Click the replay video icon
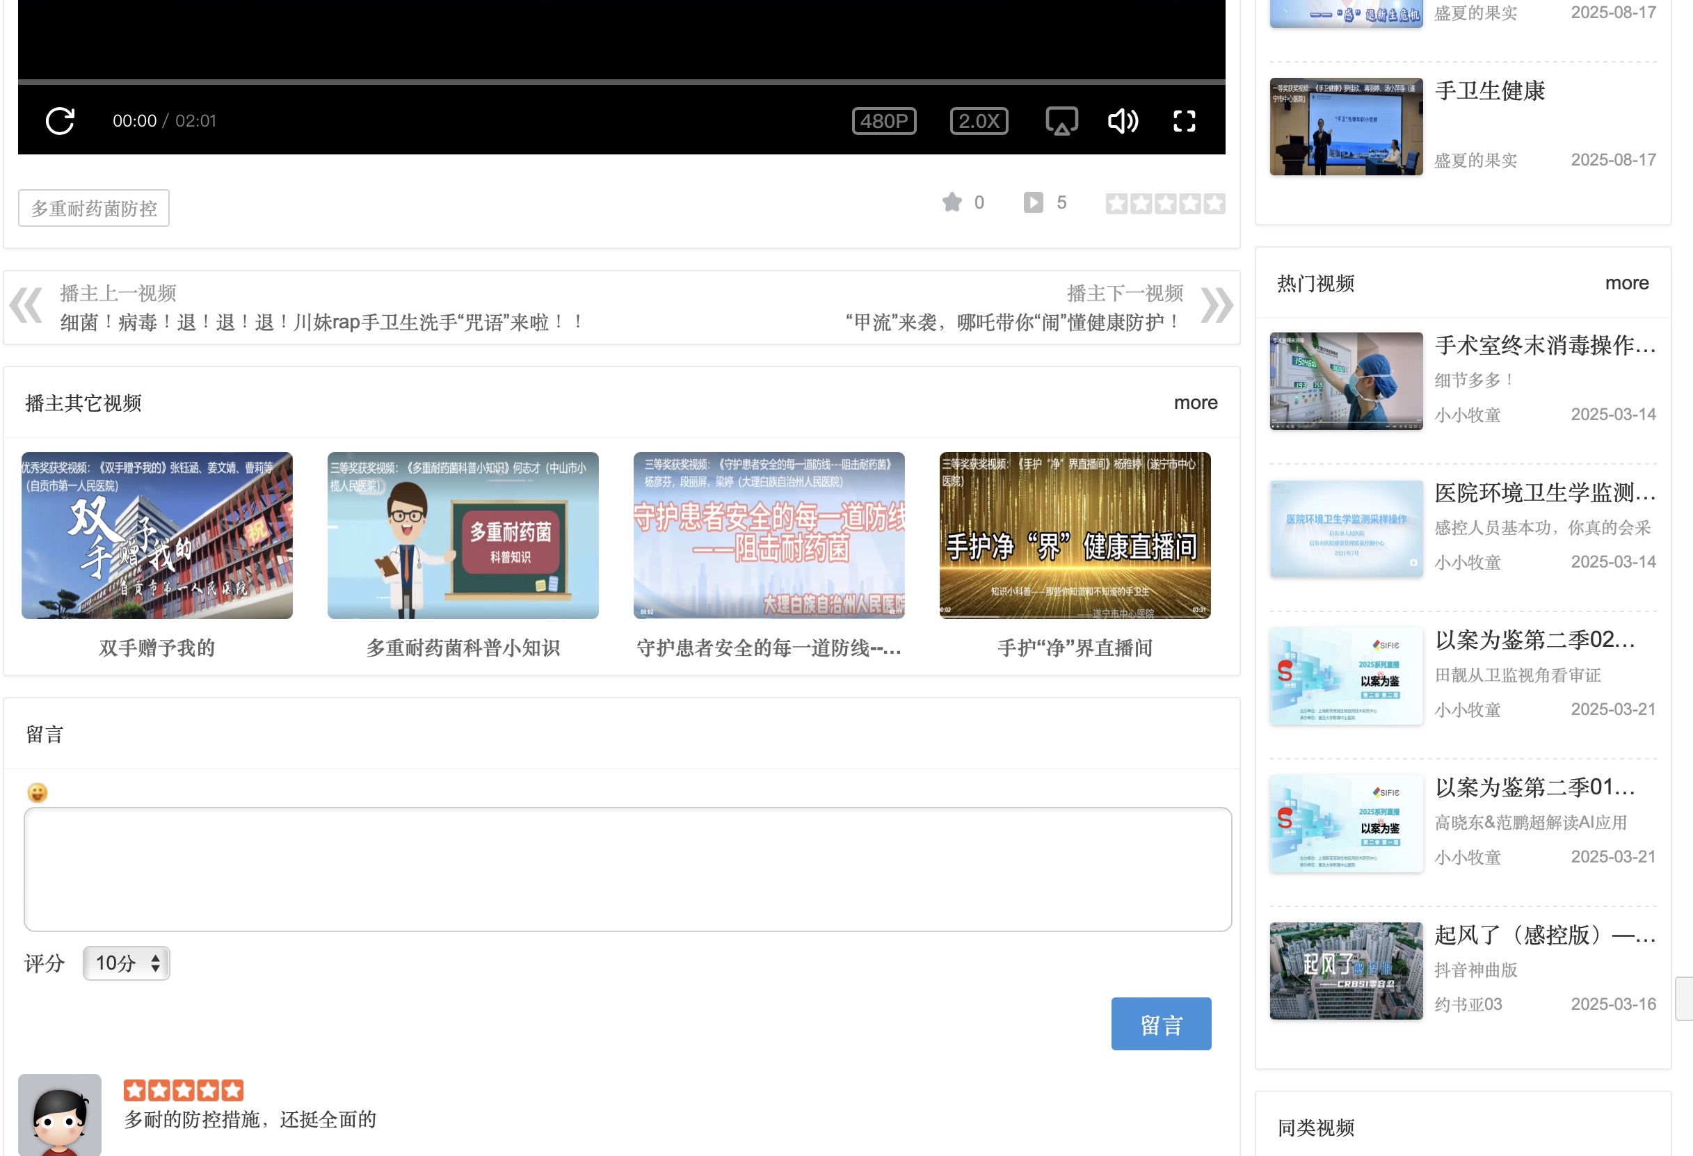The height and width of the screenshot is (1156, 1693). click(60, 121)
